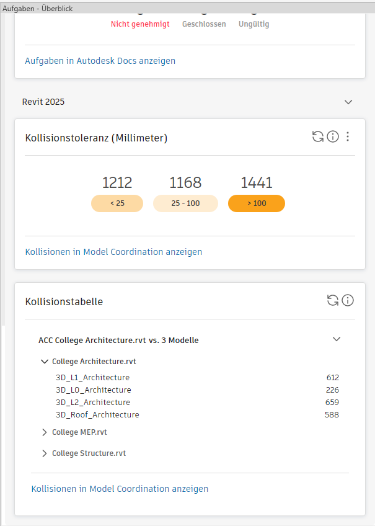Select 3D_Roof_Architecture row
This screenshot has width=375, height=526.
pos(97,414)
